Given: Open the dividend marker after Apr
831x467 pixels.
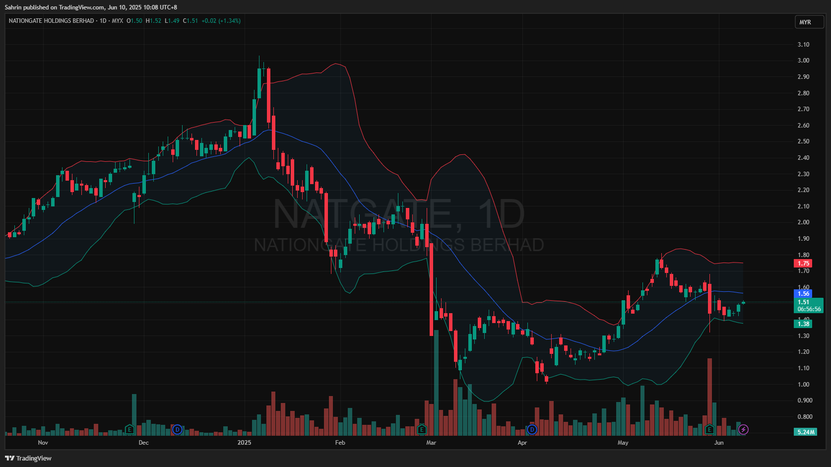Looking at the screenshot, I should pos(532,429).
